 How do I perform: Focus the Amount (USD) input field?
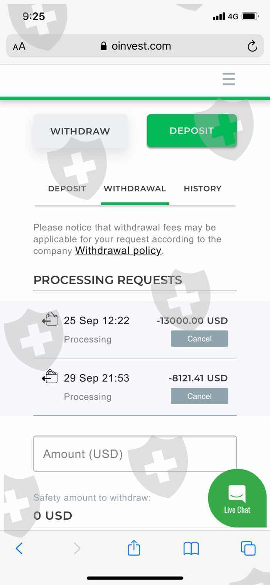pyautogui.click(x=135, y=454)
